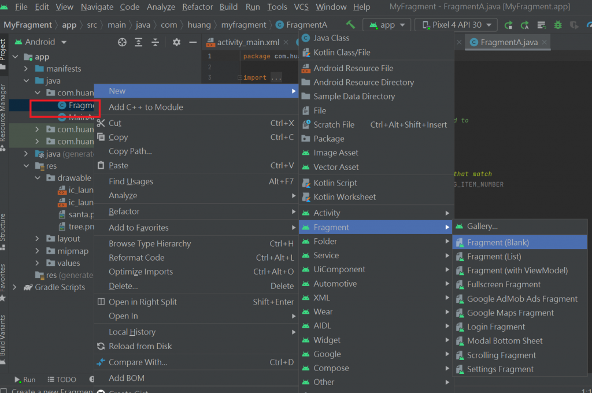Collapse the java folder in project tree
Screen dimensions: 592x393
pyautogui.click(x=26, y=81)
